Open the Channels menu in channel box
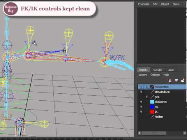The width and height of the screenshot is (187, 140). pyautogui.click(x=143, y=4)
